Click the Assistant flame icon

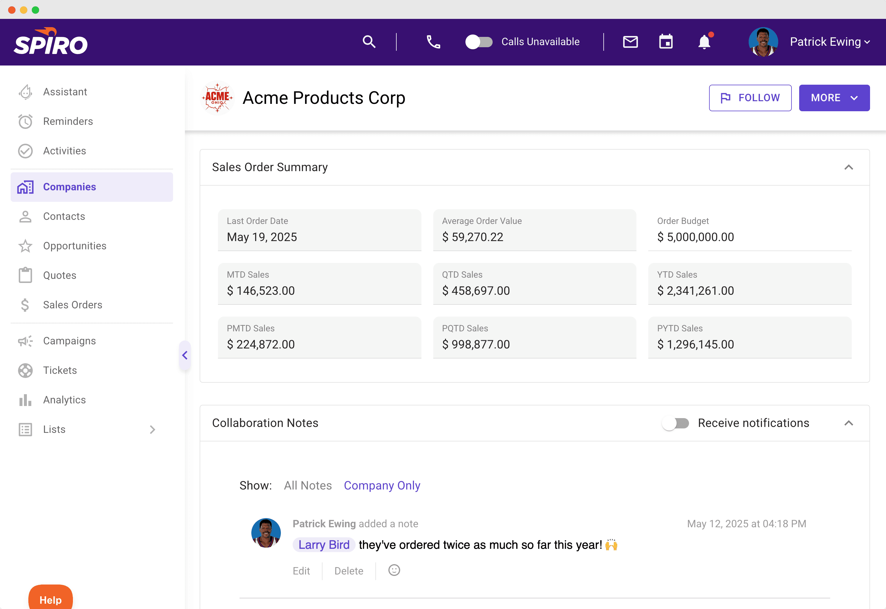tap(25, 92)
